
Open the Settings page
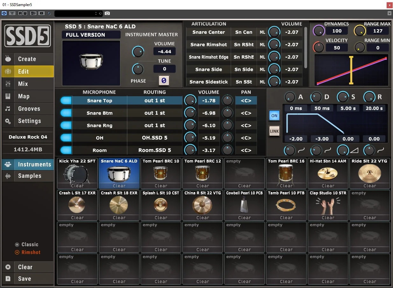point(28,121)
